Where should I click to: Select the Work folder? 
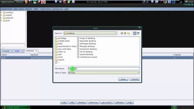[59, 57]
